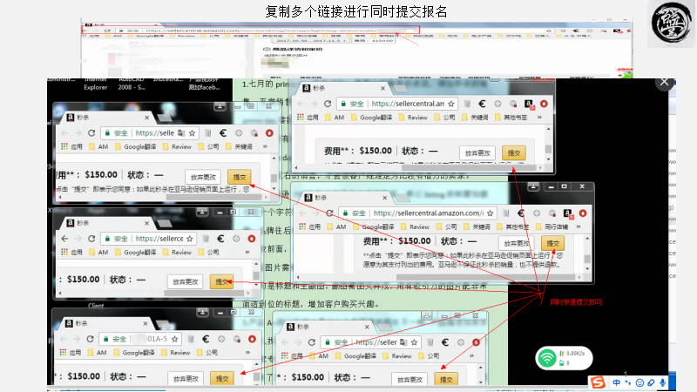The width and height of the screenshot is (697, 392).
Task: Open the translate icon in the top-left window's address bar
Action: (181, 133)
